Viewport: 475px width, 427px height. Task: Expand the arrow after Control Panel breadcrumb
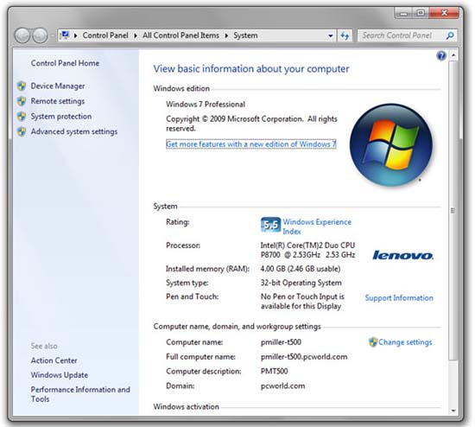coord(136,35)
